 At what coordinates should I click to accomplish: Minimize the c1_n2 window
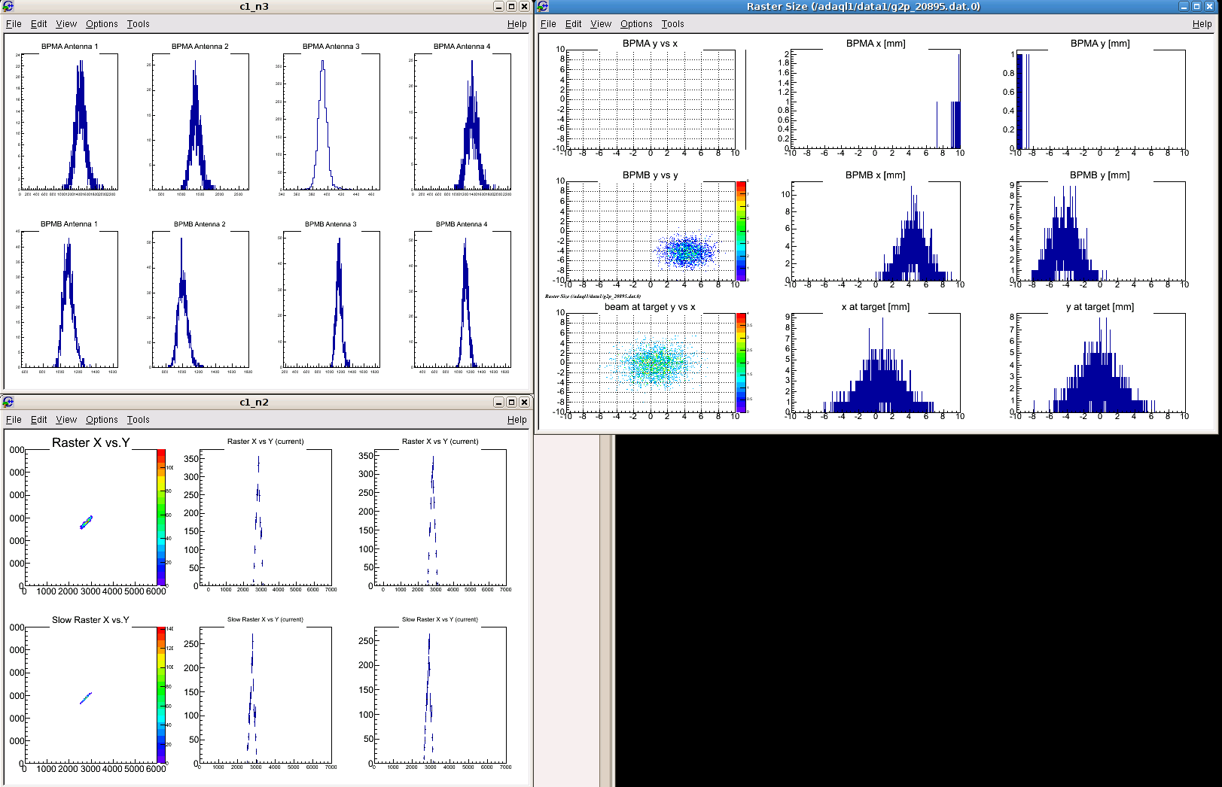click(x=498, y=402)
